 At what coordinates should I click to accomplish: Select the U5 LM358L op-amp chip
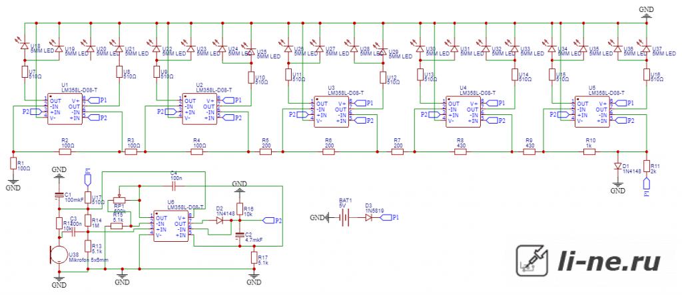pyautogui.click(x=591, y=112)
